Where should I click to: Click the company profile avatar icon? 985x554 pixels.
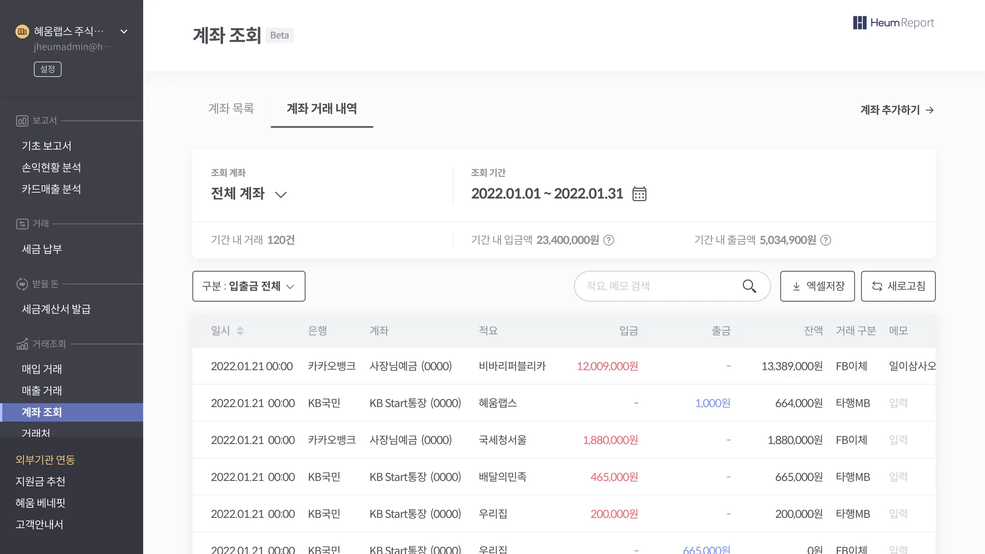point(22,32)
